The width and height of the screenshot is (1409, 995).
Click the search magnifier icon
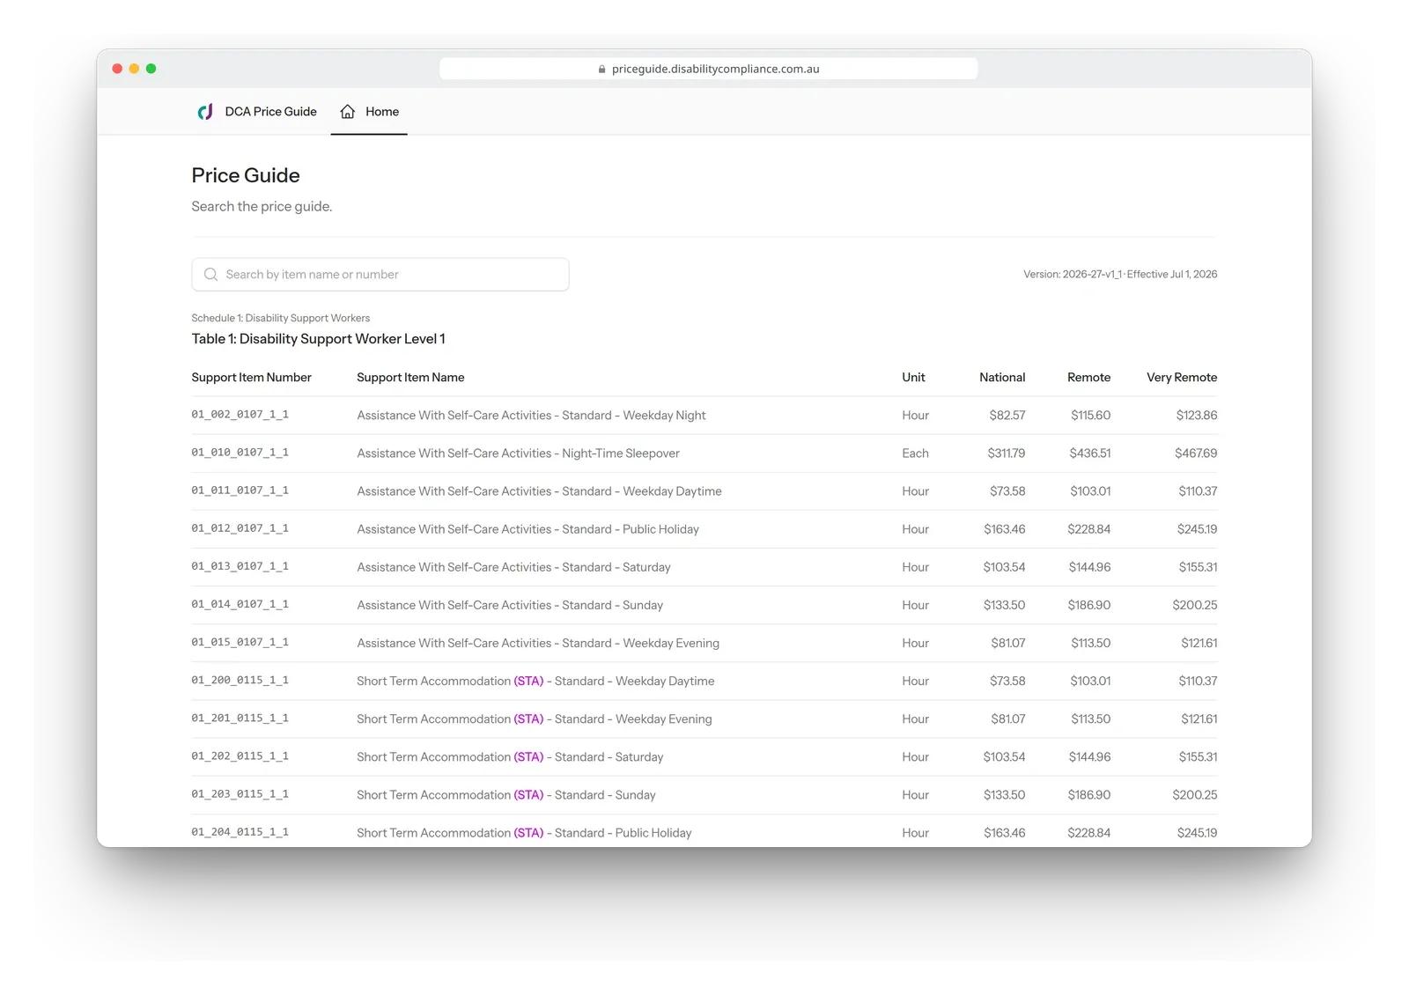coord(210,275)
